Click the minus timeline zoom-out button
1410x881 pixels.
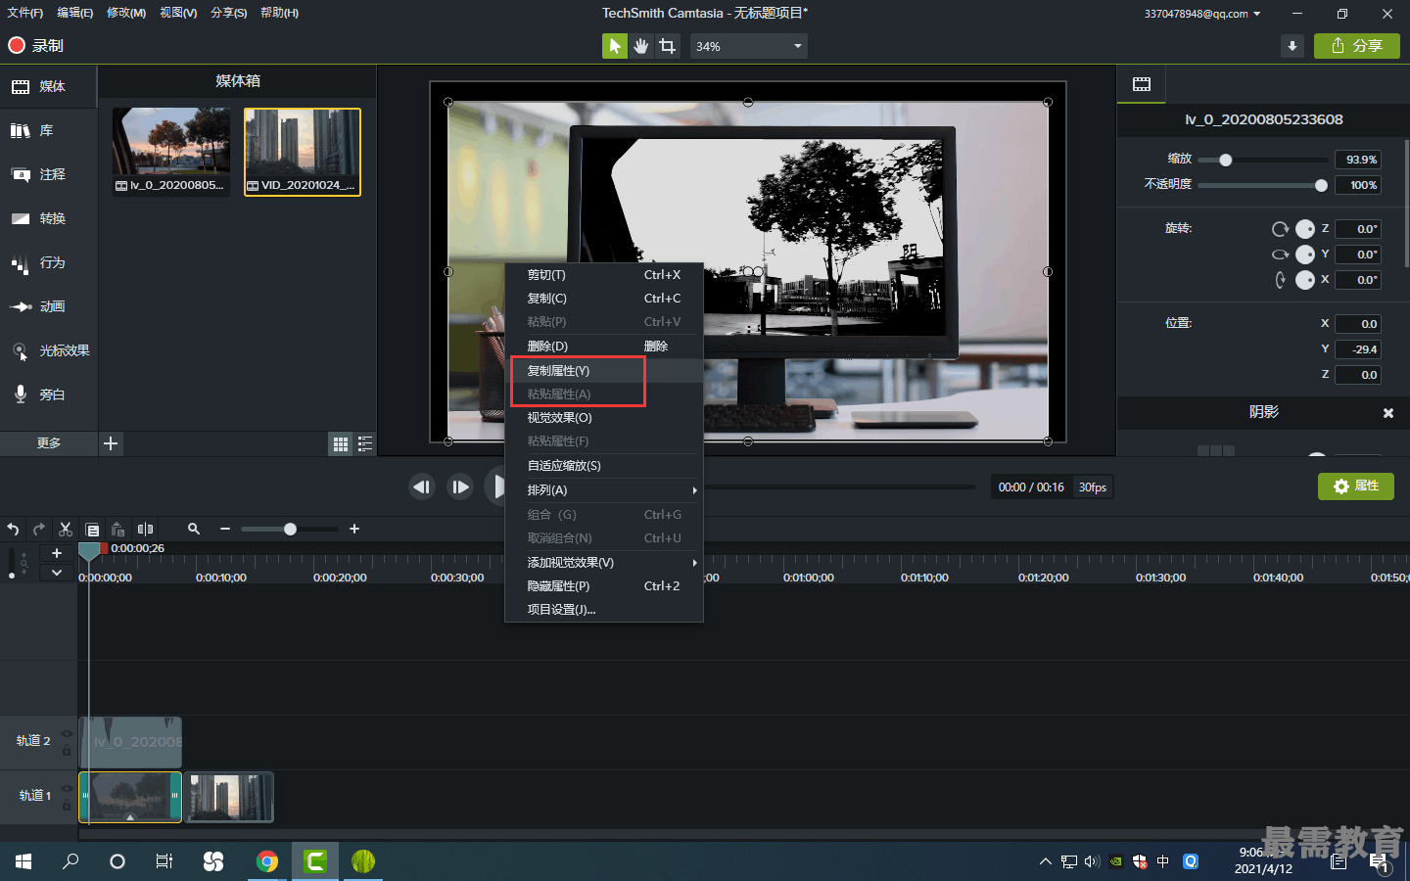[225, 529]
